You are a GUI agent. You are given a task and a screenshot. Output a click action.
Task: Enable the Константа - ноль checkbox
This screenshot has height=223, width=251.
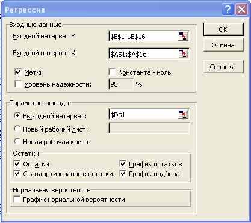point(112,72)
